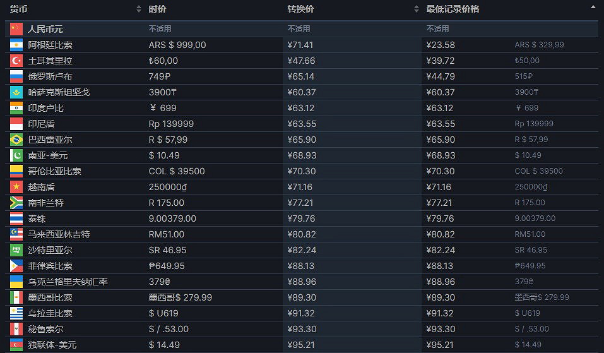Open the 俄罗斯卢布 currency name
Screen dimensions: 604x353
(50, 76)
